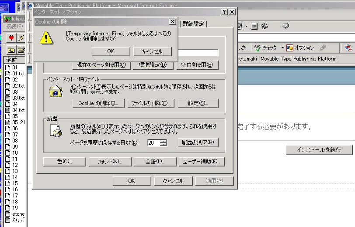Screen dimensions: 355x227
Task: Confirm cookie deletion with OK
Action: coord(111,51)
